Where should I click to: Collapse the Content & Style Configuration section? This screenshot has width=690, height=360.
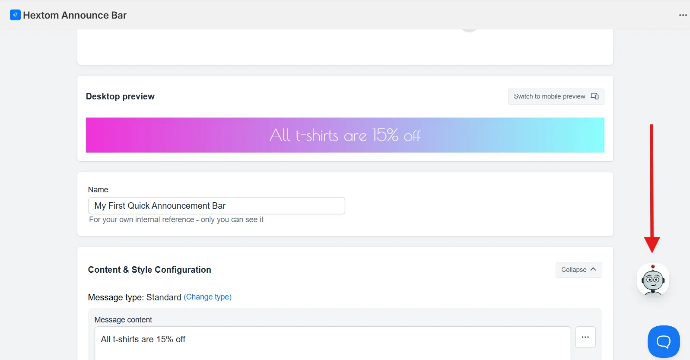click(579, 270)
